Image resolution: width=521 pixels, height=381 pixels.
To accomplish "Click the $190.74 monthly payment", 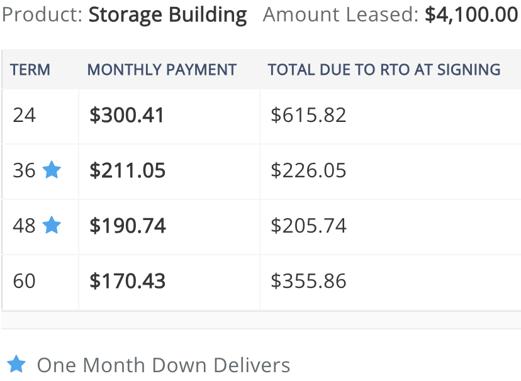I will [x=128, y=226].
